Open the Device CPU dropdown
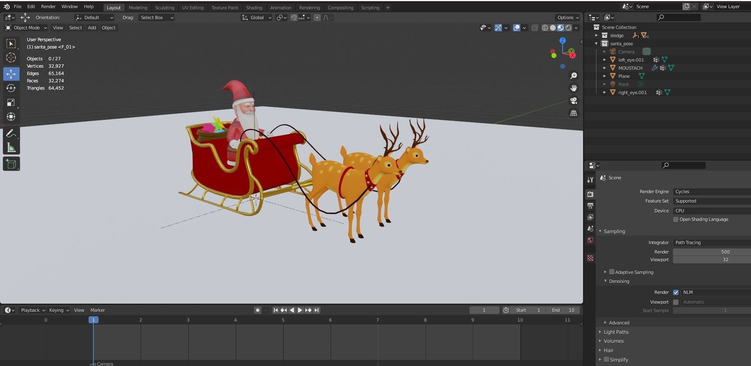 click(x=712, y=211)
